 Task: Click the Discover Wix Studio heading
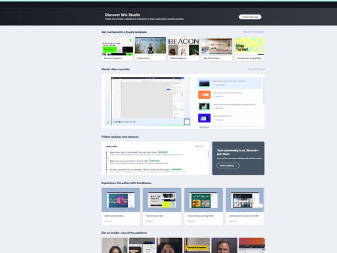pyautogui.click(x=123, y=15)
